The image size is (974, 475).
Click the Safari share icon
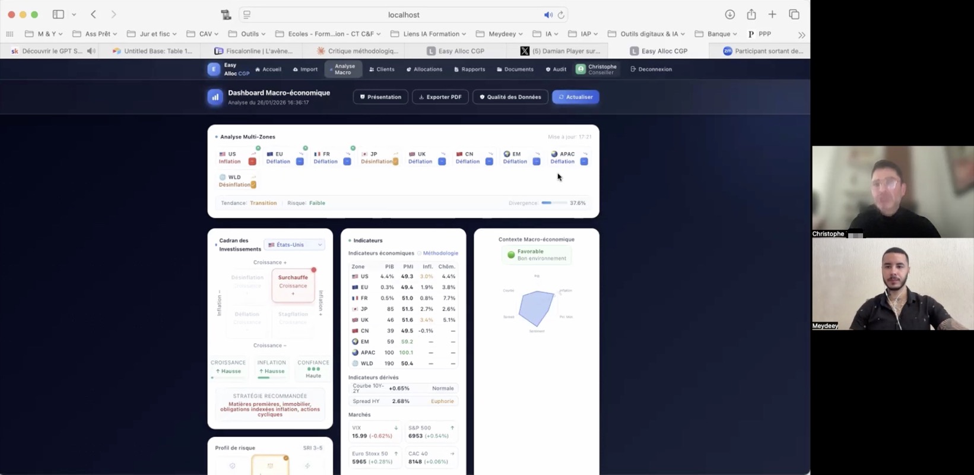[x=751, y=14]
